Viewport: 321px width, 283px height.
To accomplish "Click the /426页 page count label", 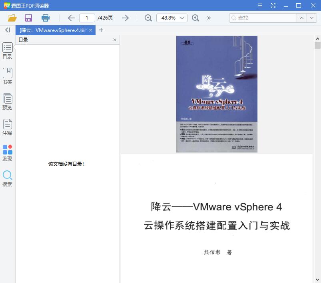I will [105, 18].
